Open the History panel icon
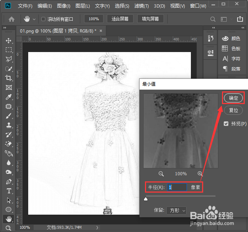The image size is (248, 232). [x=210, y=38]
